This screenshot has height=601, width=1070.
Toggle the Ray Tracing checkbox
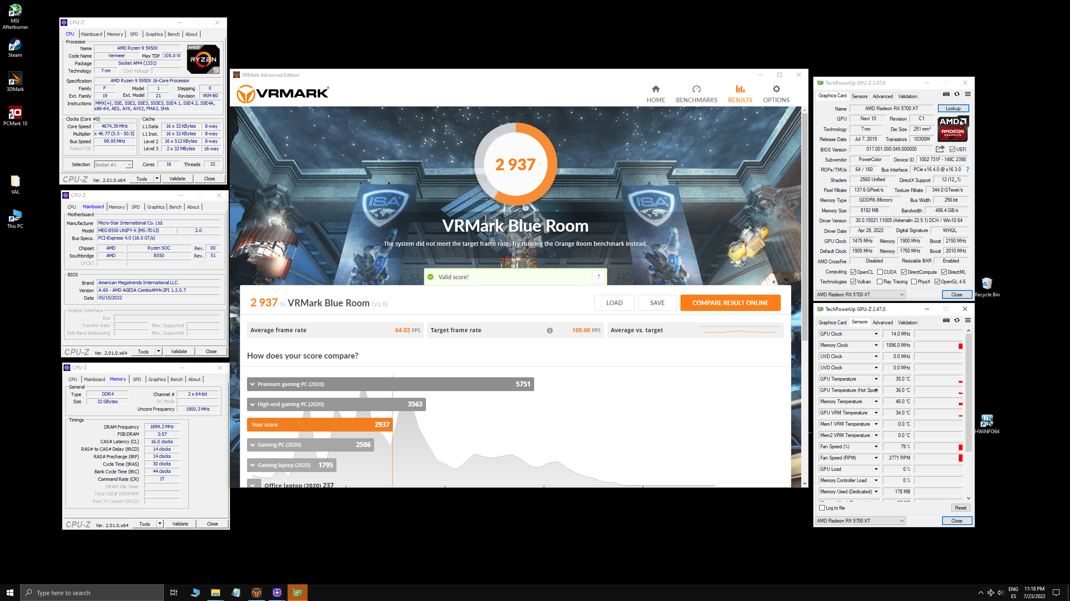879,282
